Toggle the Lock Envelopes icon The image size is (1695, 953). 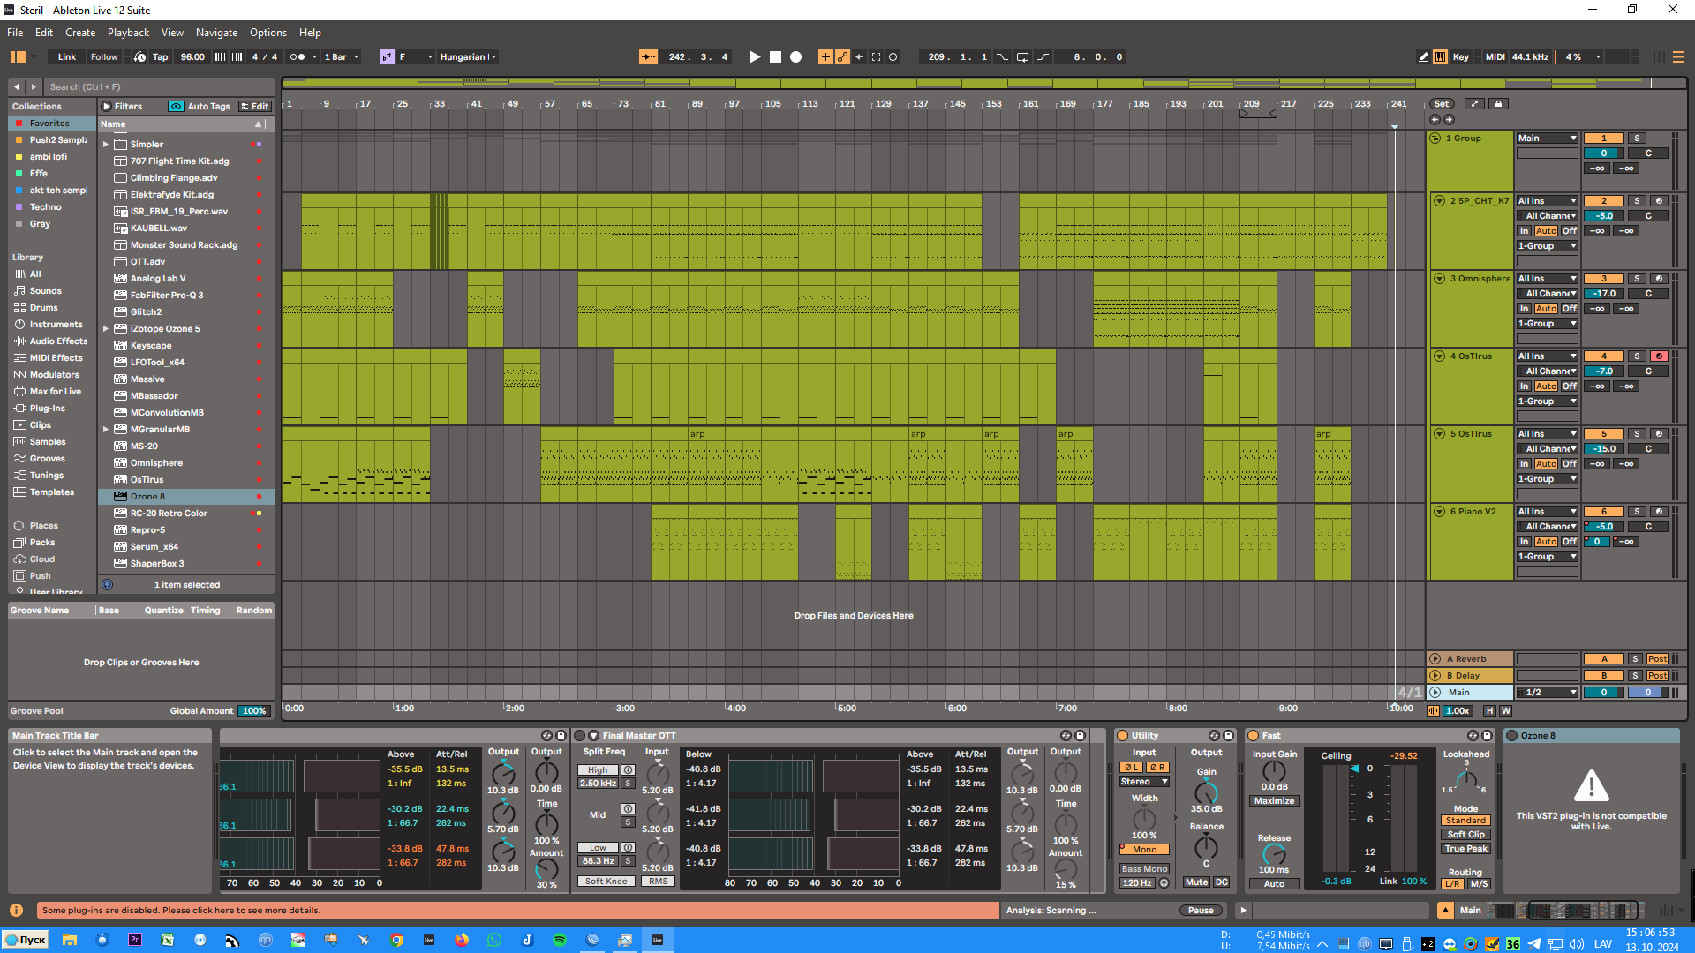(1498, 104)
